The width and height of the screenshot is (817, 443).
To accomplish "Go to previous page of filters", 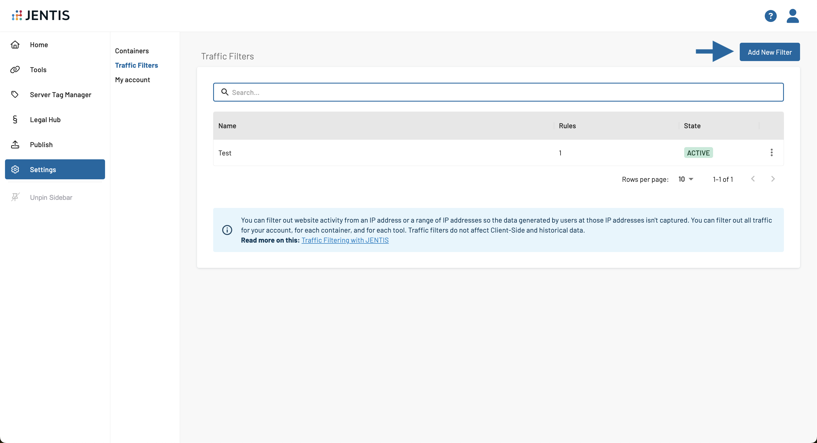I will pos(753,179).
